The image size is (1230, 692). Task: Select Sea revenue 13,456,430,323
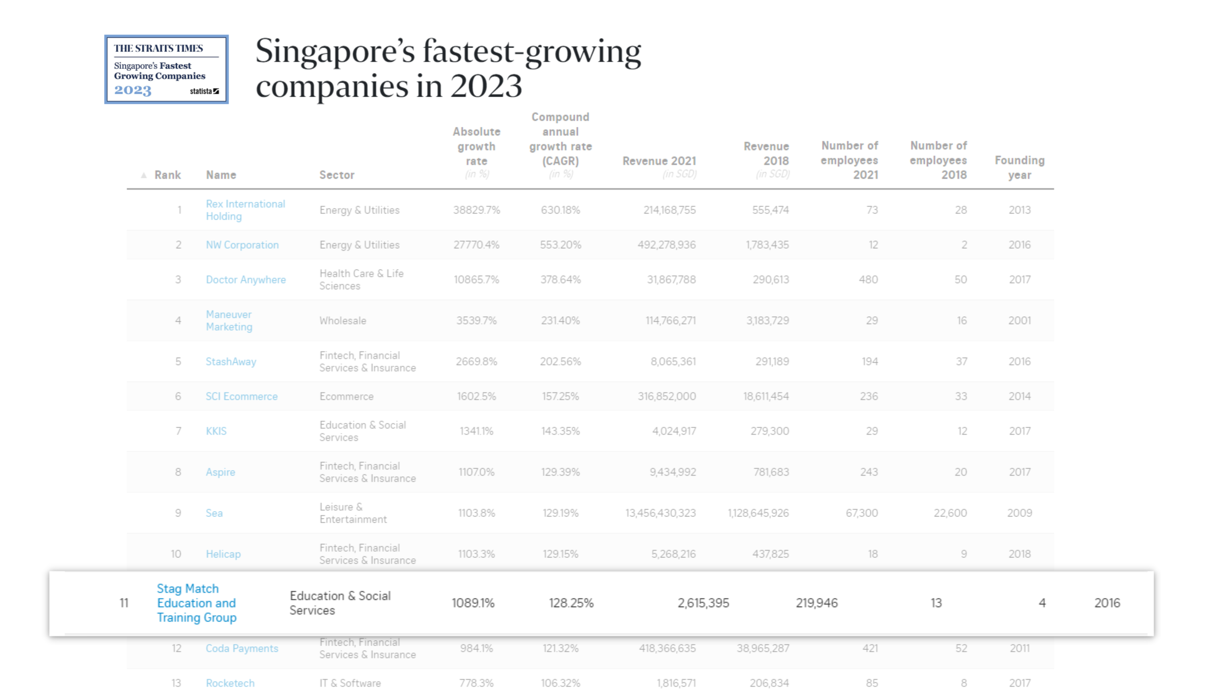[660, 513]
